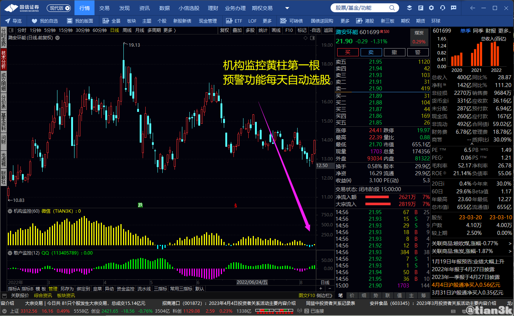The width and height of the screenshot is (514, 316).
Task: Toggle 多股 multi-stock view
Action: pos(250,30)
